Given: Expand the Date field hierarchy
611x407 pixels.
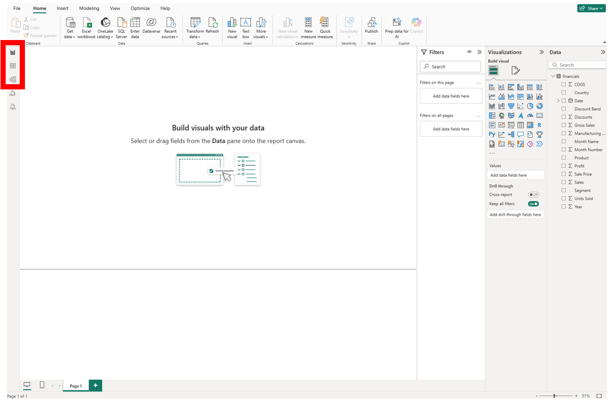Looking at the screenshot, I should coord(558,101).
